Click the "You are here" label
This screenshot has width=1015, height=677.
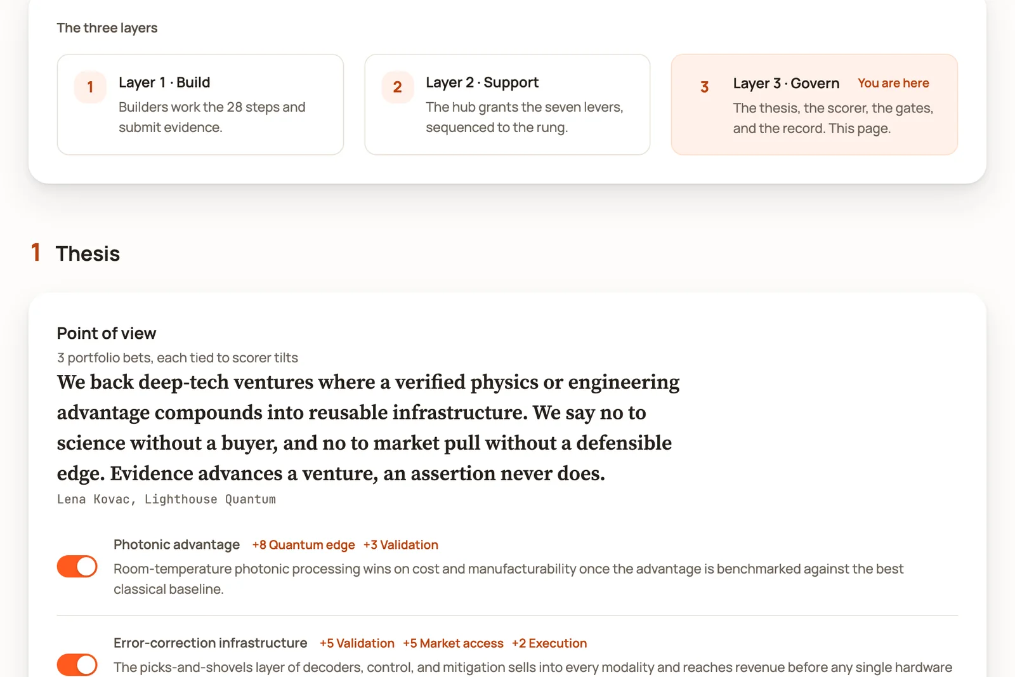click(893, 83)
